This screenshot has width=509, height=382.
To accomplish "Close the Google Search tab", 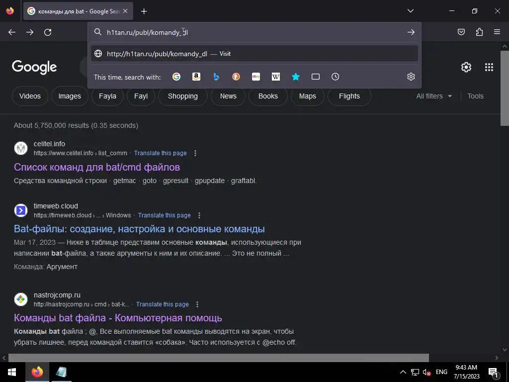I will [x=125, y=11].
